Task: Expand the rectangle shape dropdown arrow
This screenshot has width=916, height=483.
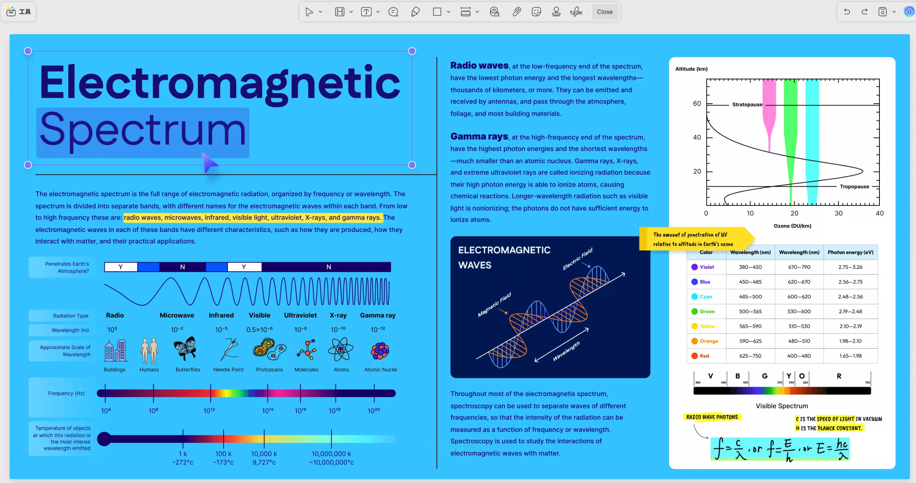Action: click(448, 12)
